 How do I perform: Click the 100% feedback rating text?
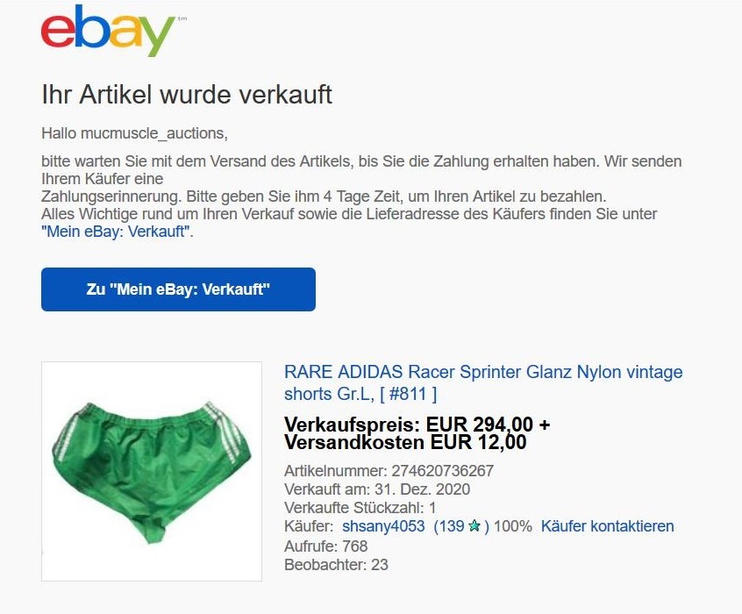[x=513, y=526]
